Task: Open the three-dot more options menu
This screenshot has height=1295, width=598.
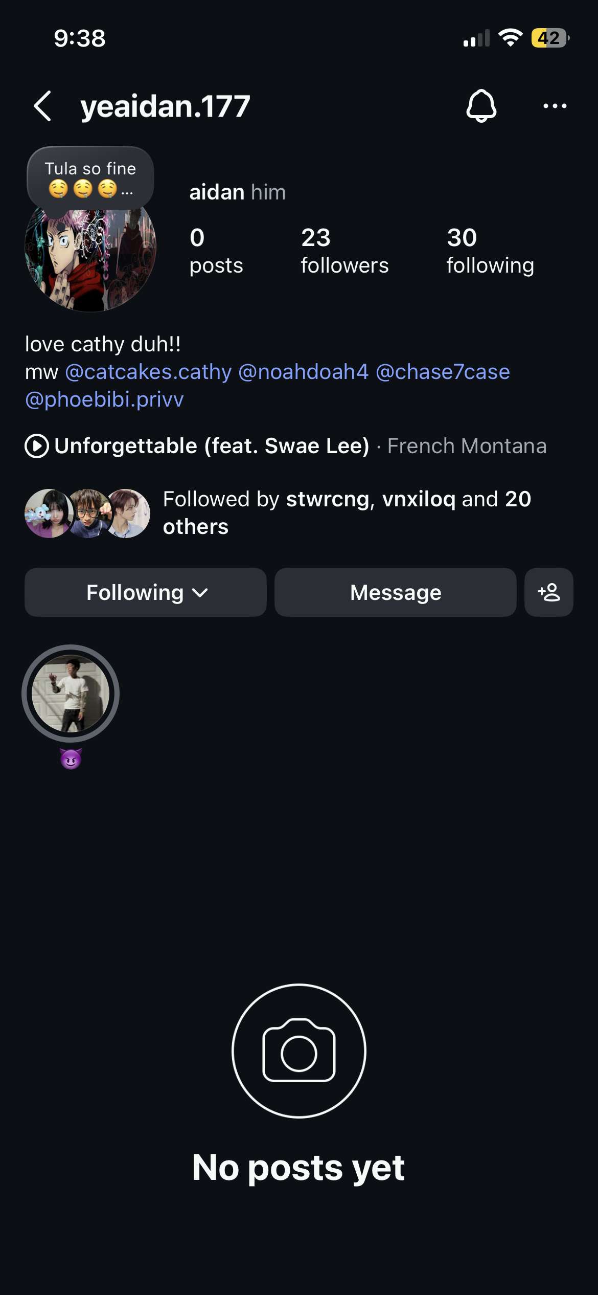Action: (x=555, y=106)
